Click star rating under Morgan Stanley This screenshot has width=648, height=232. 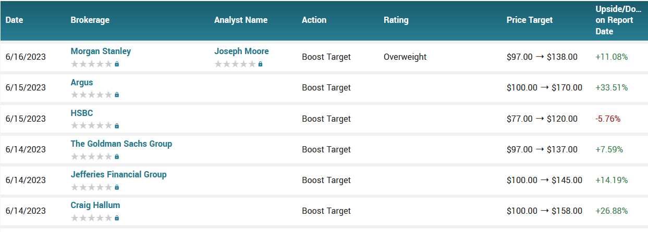point(91,64)
